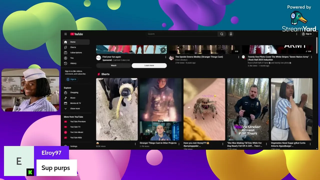Open the Upside Downs Medley thumbnail
The height and width of the screenshot is (180, 320).
(204, 49)
